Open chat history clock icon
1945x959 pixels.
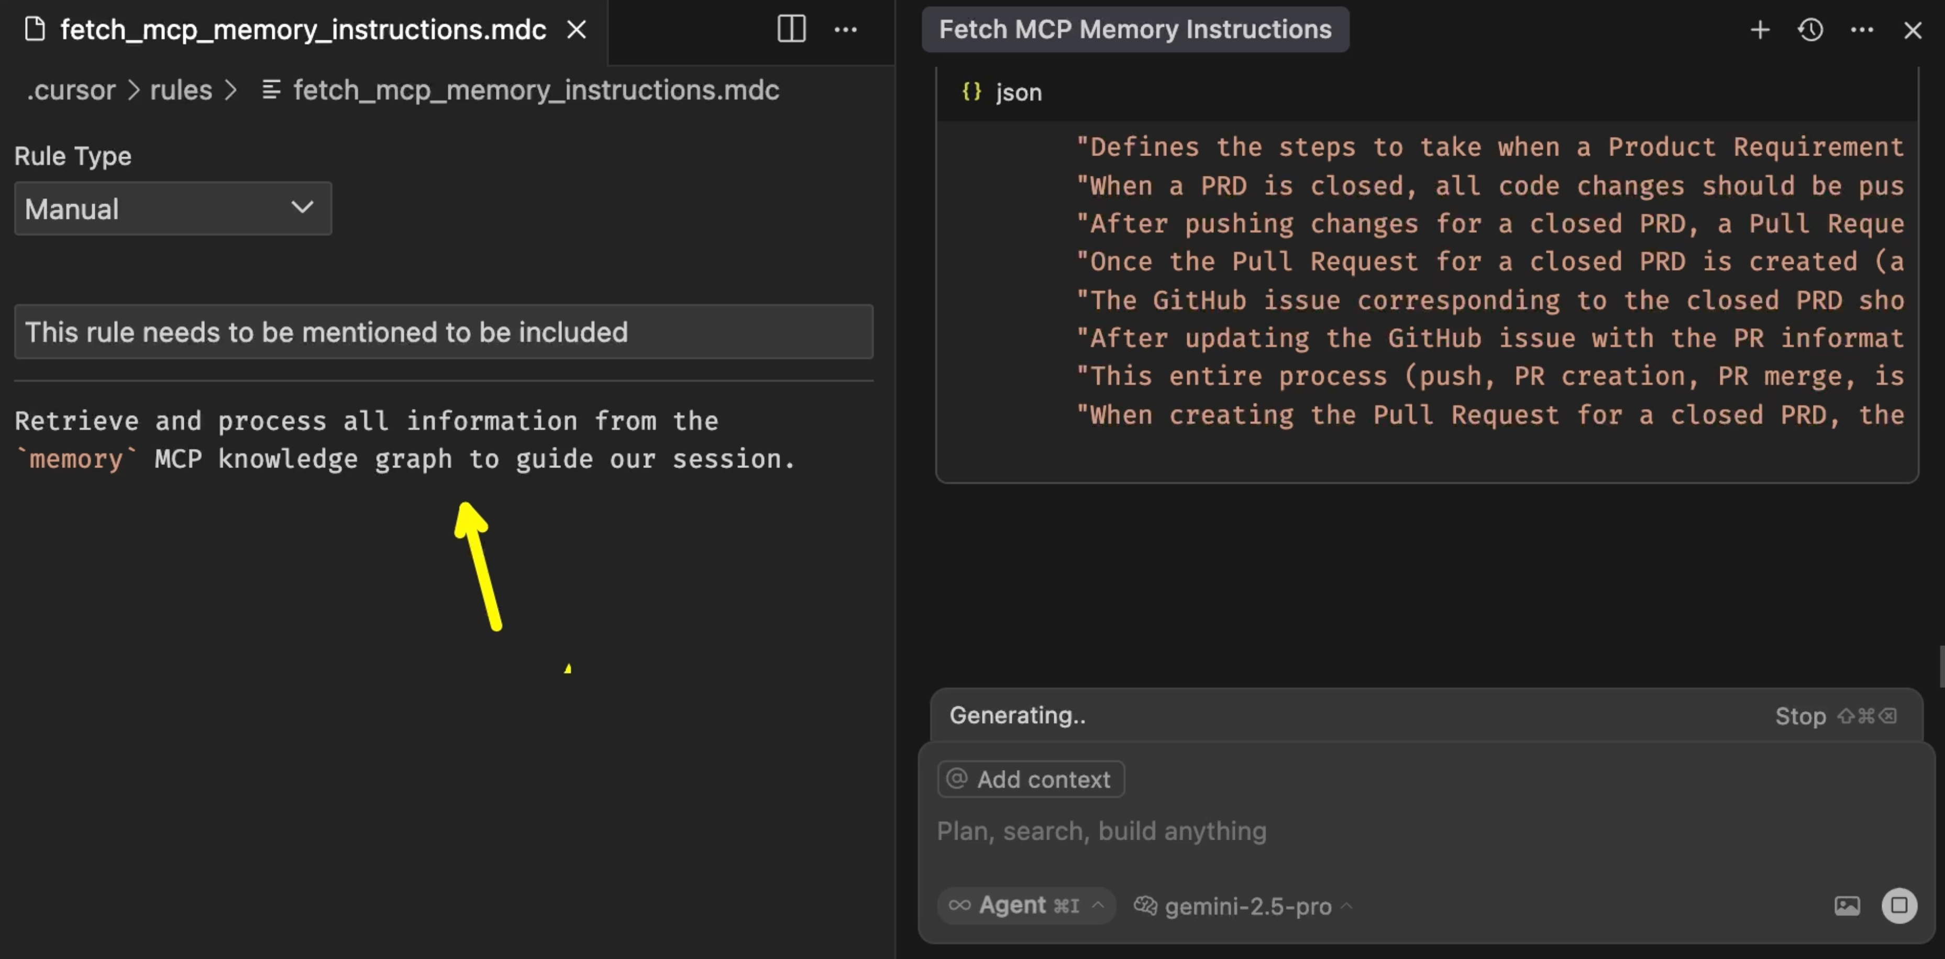point(1810,29)
